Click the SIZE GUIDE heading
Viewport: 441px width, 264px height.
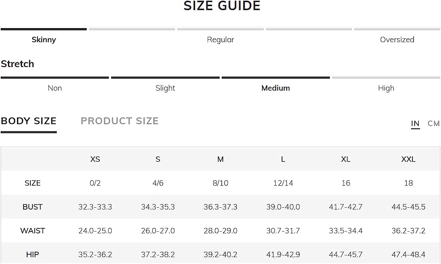(222, 6)
